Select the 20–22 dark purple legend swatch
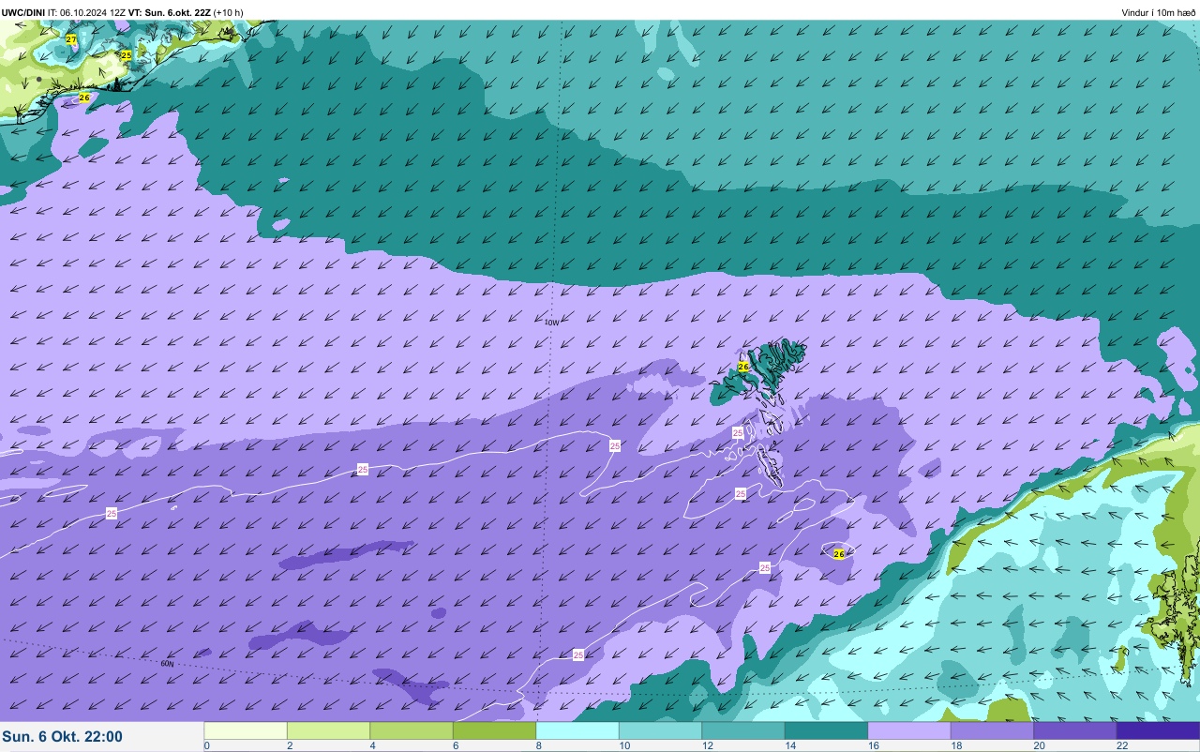The width and height of the screenshot is (1200, 752). pos(1075,730)
